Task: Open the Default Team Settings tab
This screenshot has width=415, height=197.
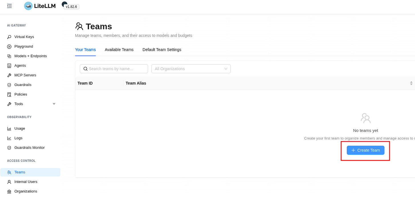Action: point(162,50)
